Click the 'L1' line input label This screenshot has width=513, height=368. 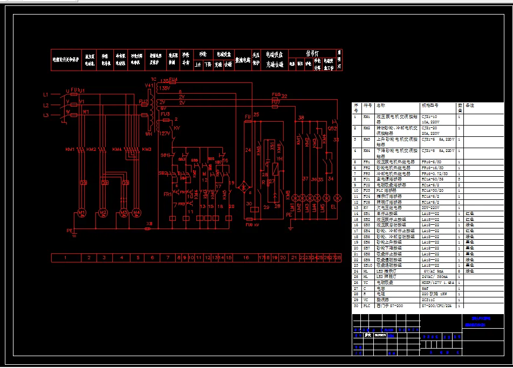(x=46, y=95)
